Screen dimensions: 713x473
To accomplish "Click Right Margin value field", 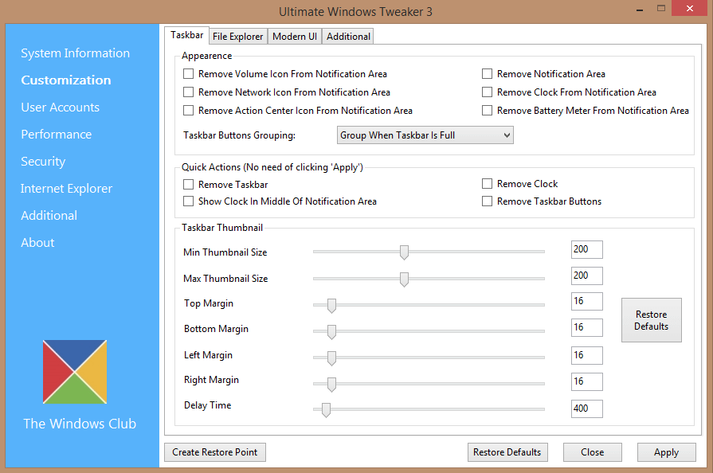I will pos(587,381).
